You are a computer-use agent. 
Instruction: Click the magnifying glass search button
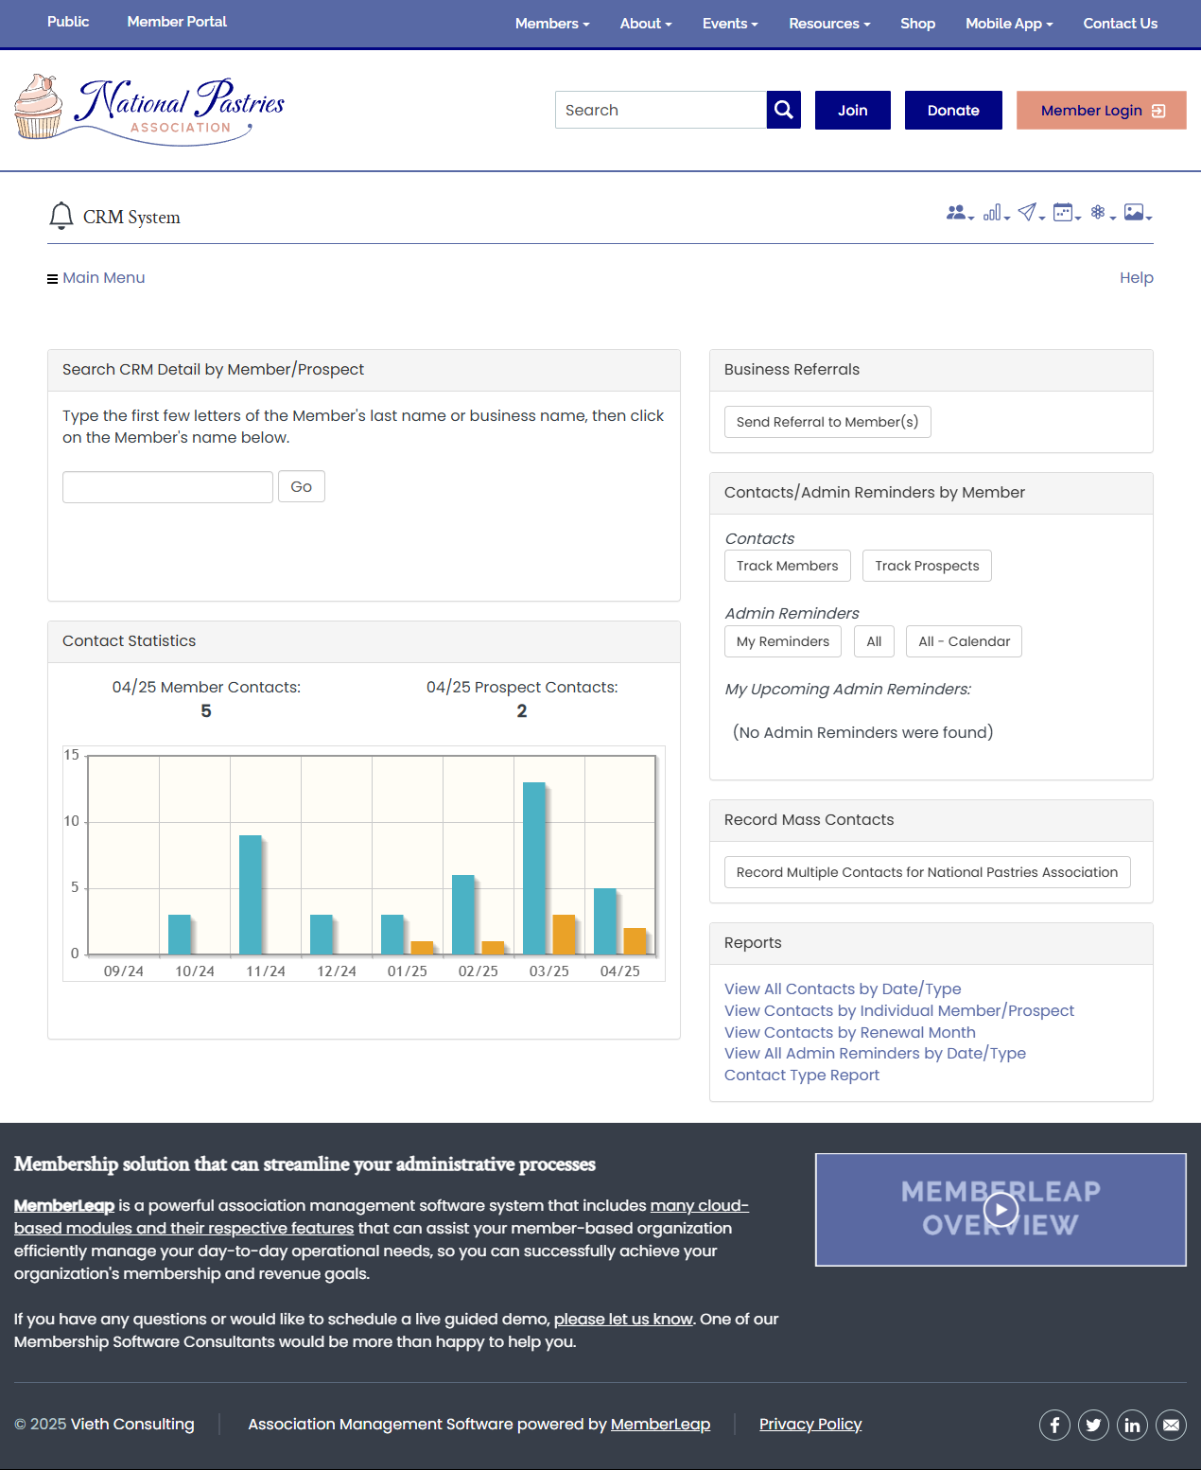click(x=784, y=110)
